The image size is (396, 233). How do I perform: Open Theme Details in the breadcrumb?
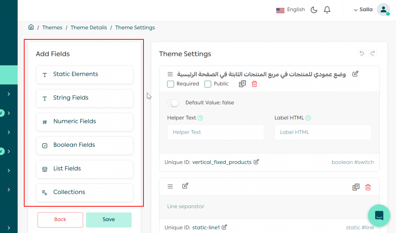(89, 27)
